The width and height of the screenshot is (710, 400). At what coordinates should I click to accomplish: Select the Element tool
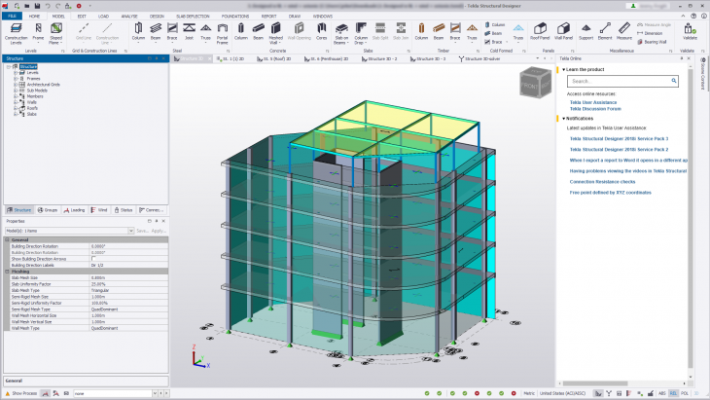tap(605, 32)
